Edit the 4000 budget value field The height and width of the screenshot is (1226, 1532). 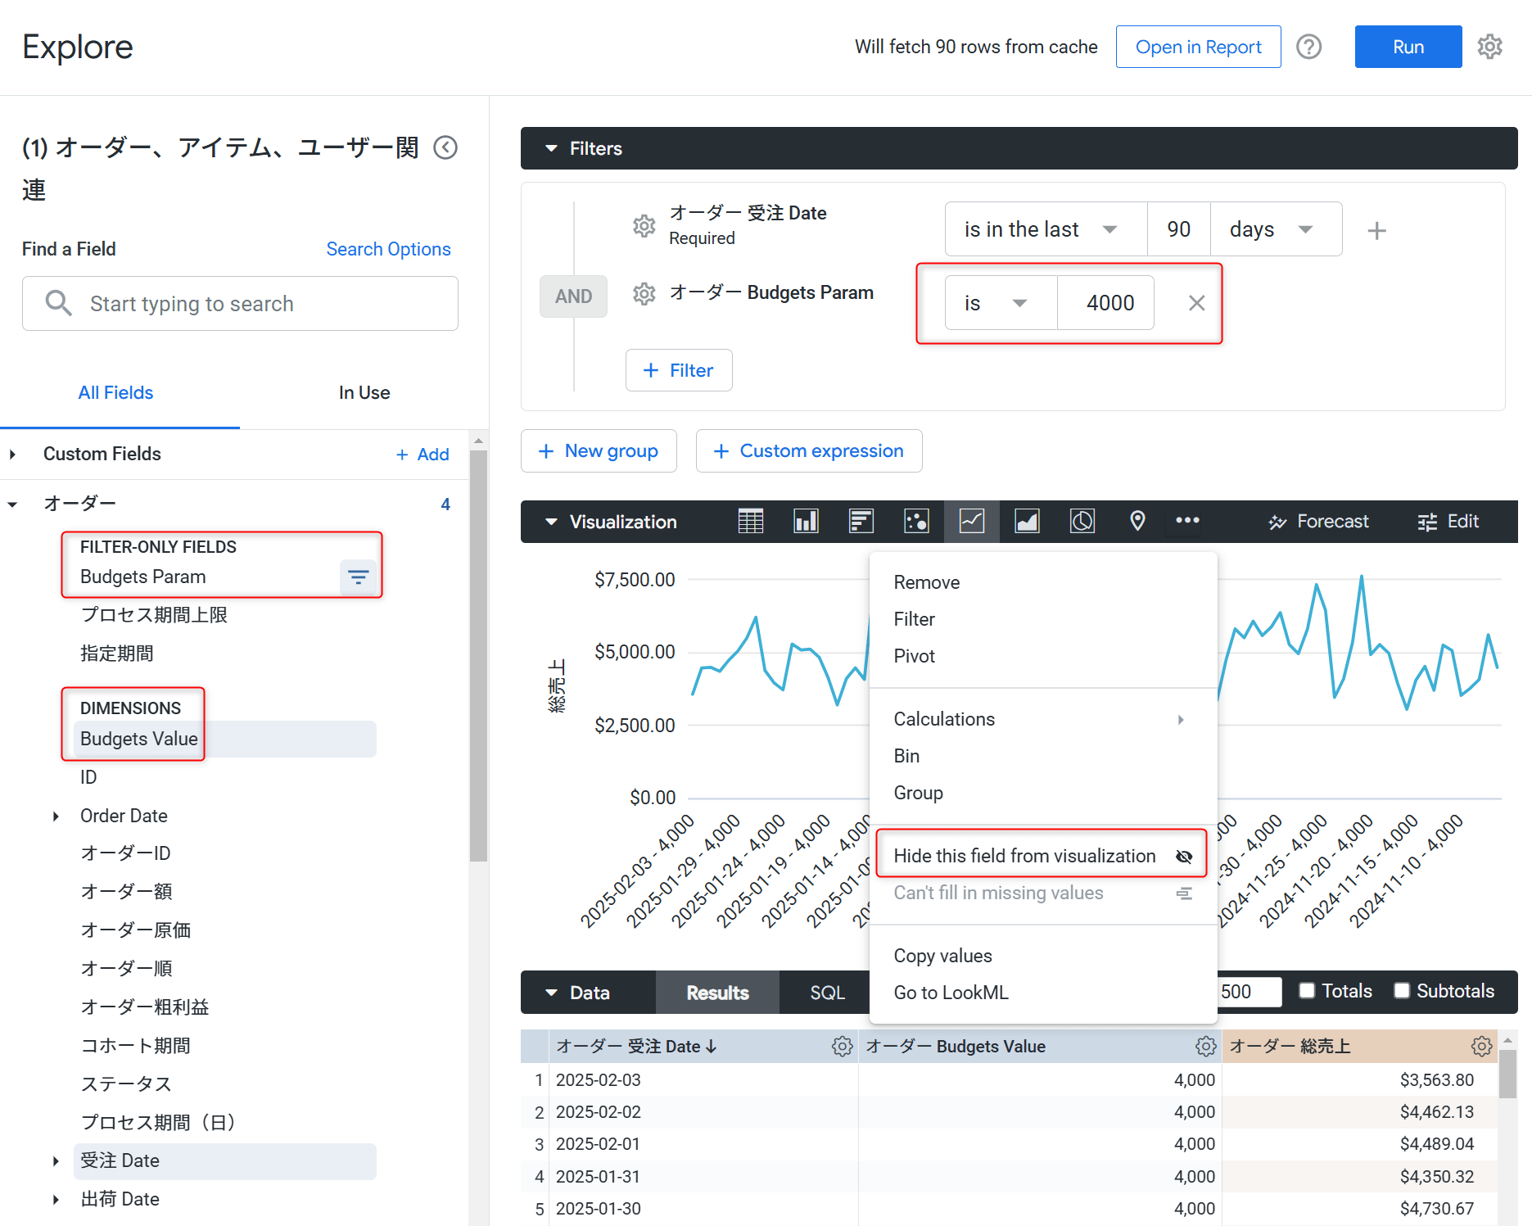[x=1106, y=303]
